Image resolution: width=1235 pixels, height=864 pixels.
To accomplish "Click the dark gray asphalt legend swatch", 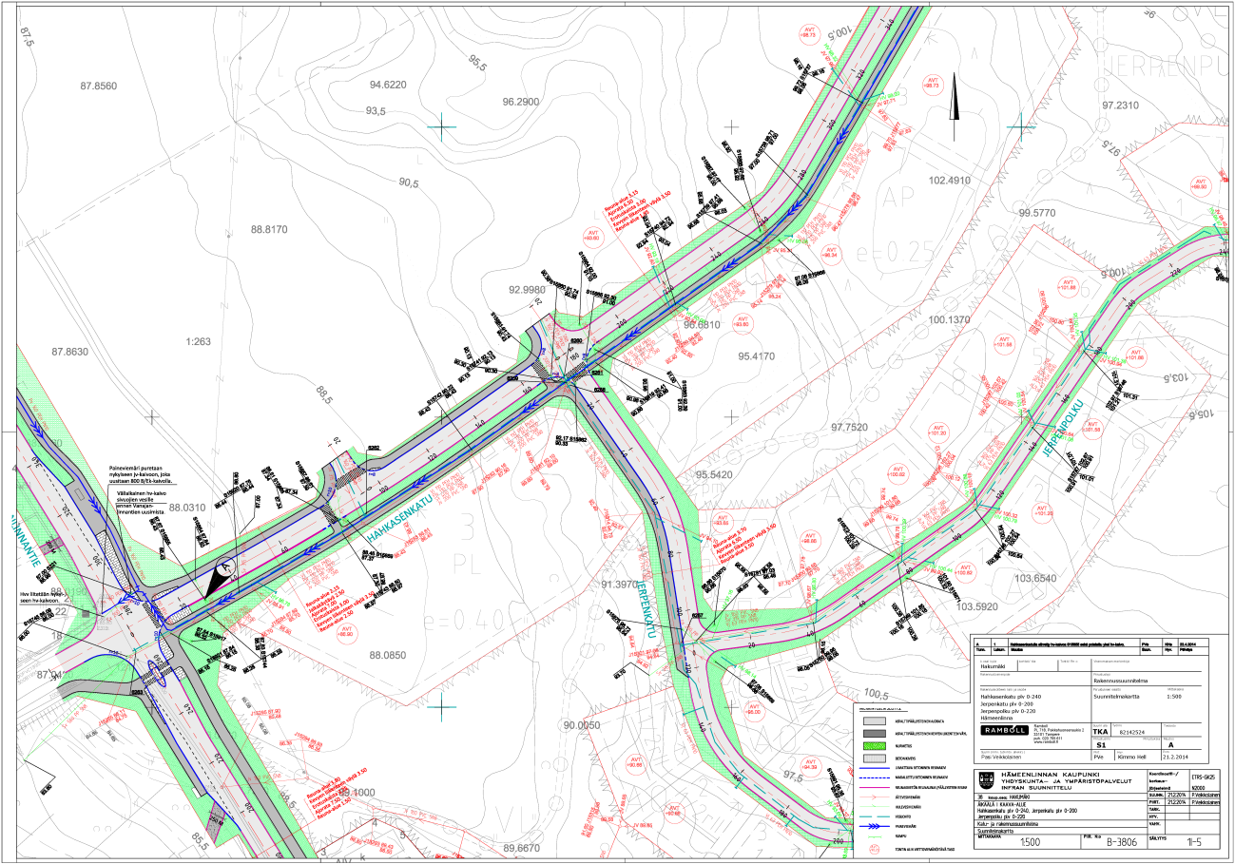I will pos(875,734).
